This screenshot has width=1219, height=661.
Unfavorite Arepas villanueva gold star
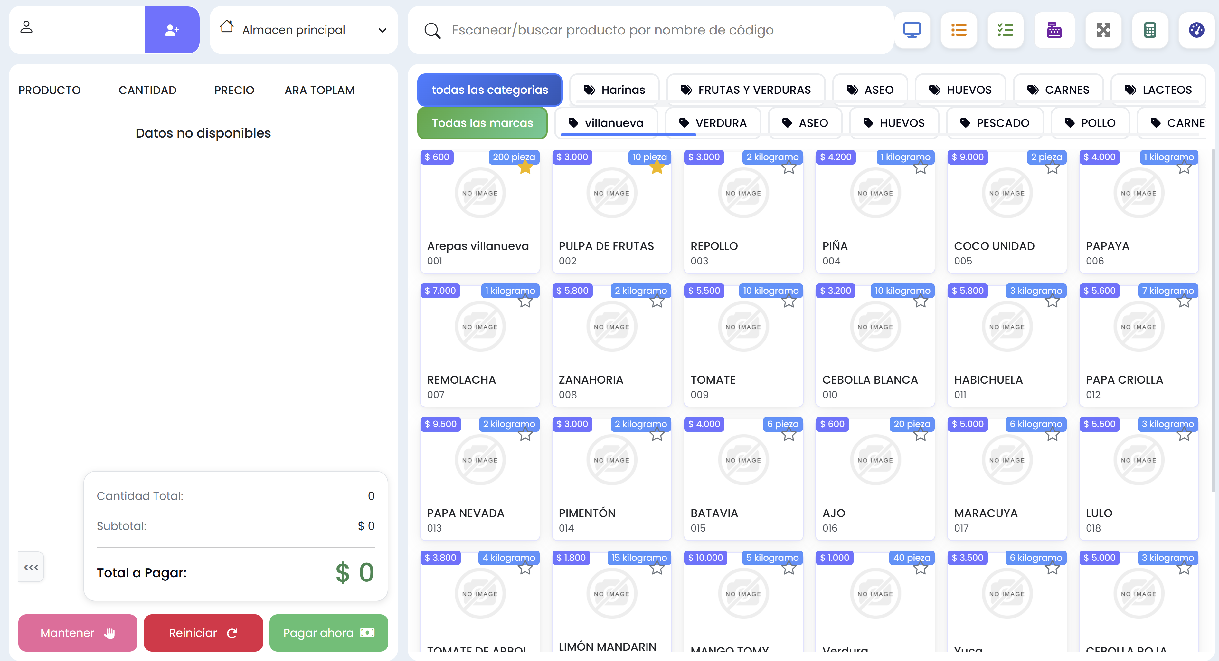pyautogui.click(x=525, y=167)
